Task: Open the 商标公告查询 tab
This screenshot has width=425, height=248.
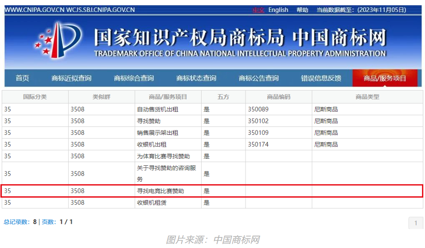Action: [x=259, y=78]
